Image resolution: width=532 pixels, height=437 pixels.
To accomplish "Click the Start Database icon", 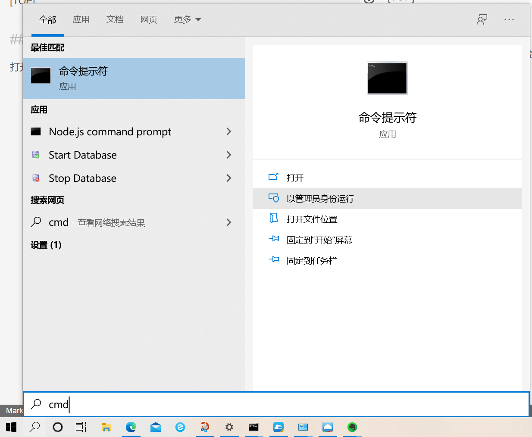I will click(36, 155).
